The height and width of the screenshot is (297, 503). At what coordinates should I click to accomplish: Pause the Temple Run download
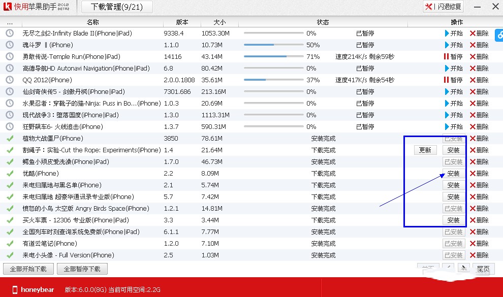(x=453, y=57)
